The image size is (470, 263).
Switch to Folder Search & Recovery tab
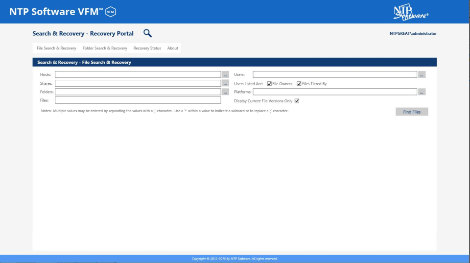(105, 48)
